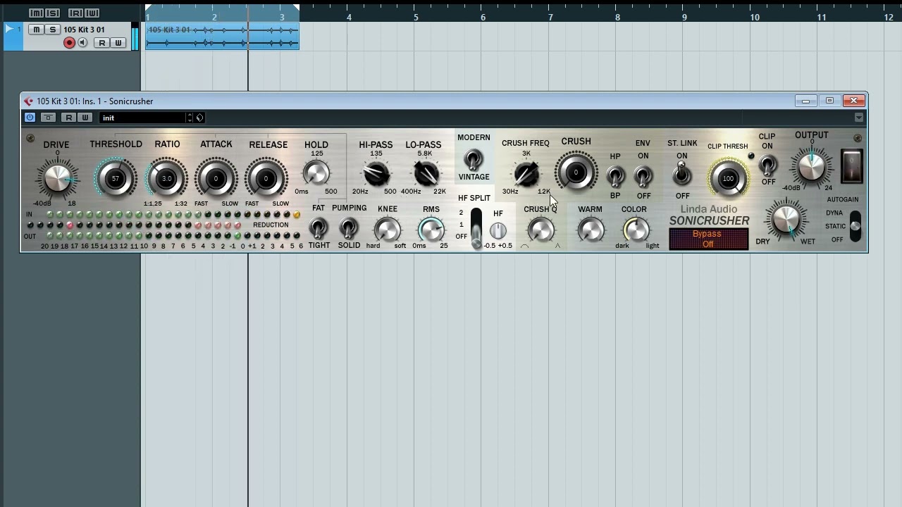Click the large CRUSH knob
This screenshot has width=902, height=507.
[576, 173]
